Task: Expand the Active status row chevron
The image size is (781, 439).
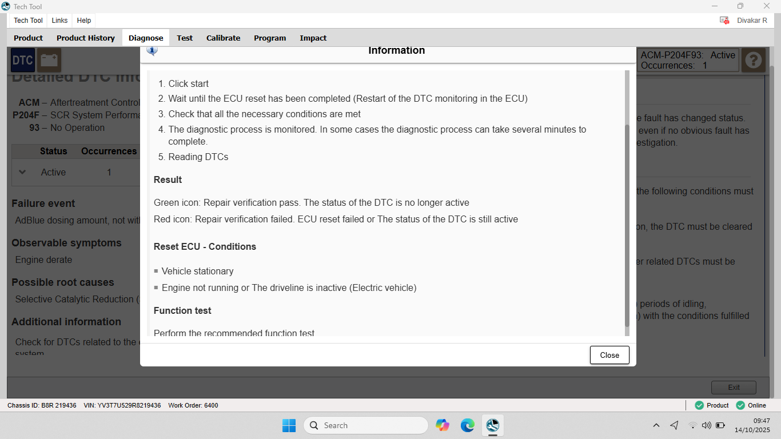Action: (x=22, y=172)
